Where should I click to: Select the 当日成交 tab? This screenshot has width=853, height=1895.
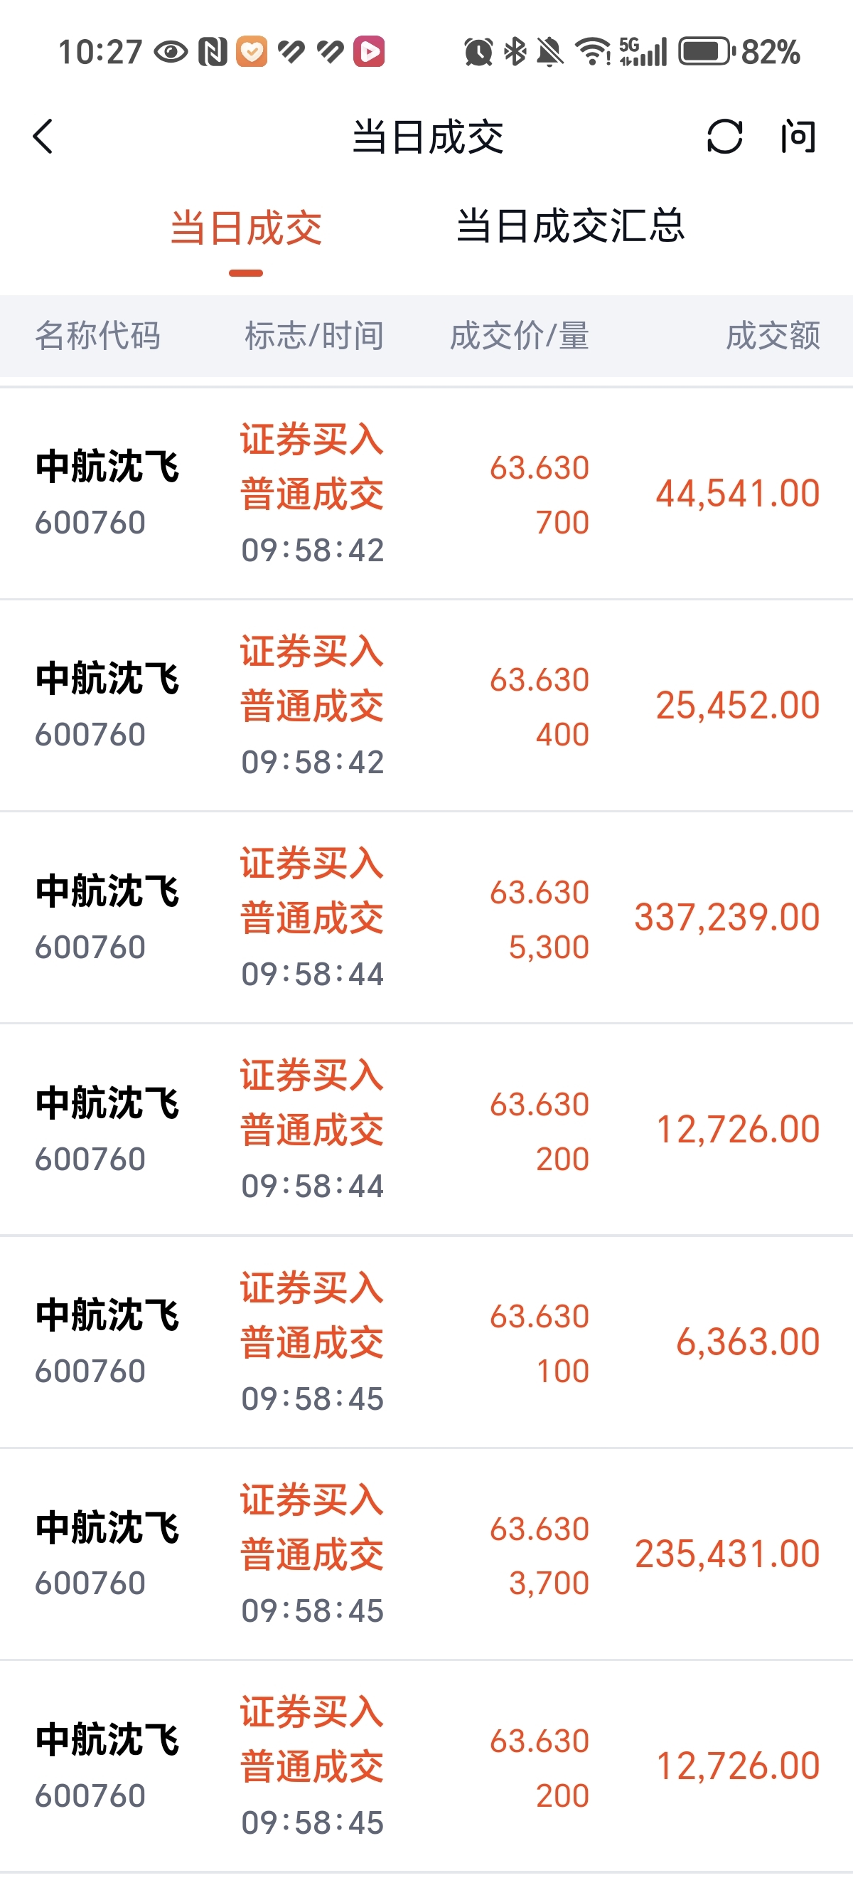(247, 228)
